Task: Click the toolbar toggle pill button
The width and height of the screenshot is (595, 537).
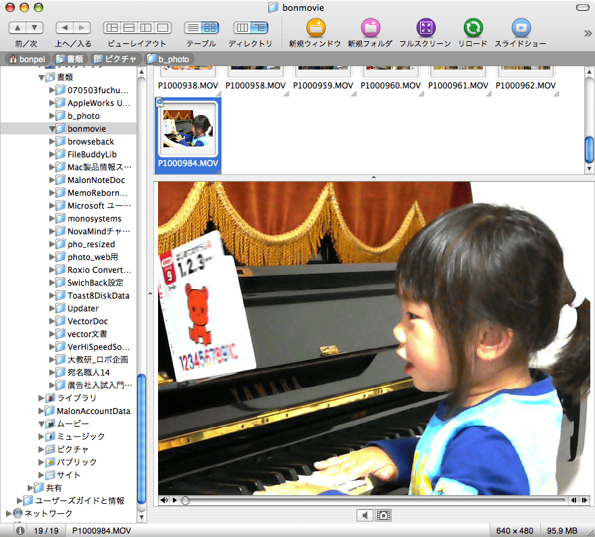Action: pos(582,7)
